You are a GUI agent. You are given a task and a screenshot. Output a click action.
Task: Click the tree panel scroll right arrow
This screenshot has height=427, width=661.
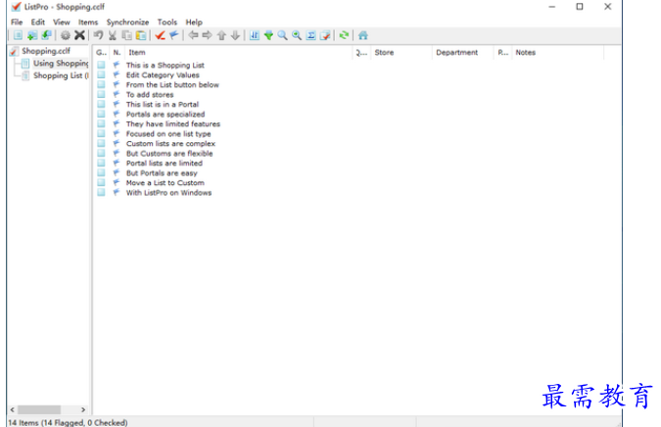(83, 409)
